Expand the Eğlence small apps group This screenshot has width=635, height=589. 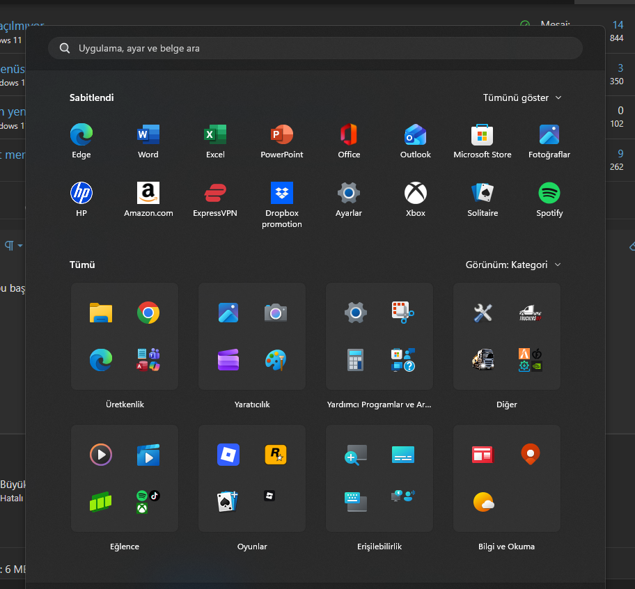click(148, 502)
